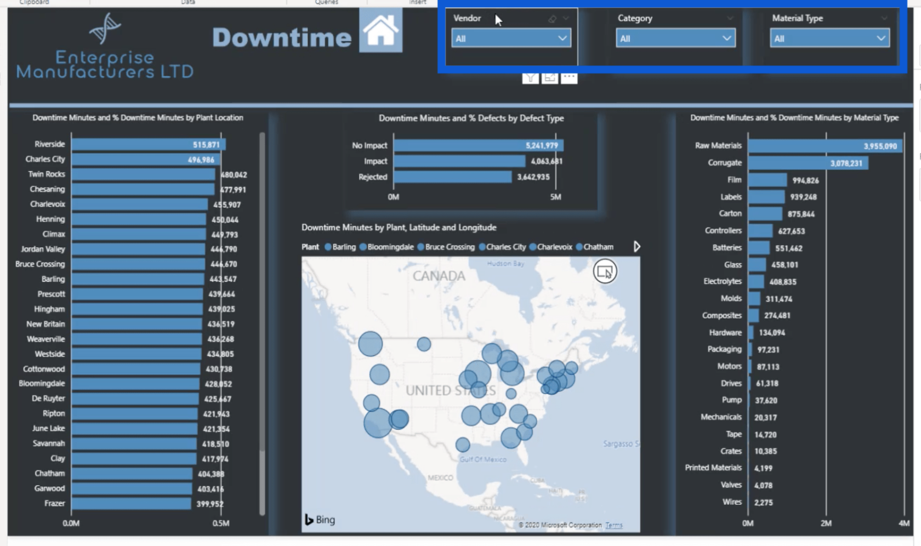
Task: Select the Raw Materials bar
Action: coord(825,146)
